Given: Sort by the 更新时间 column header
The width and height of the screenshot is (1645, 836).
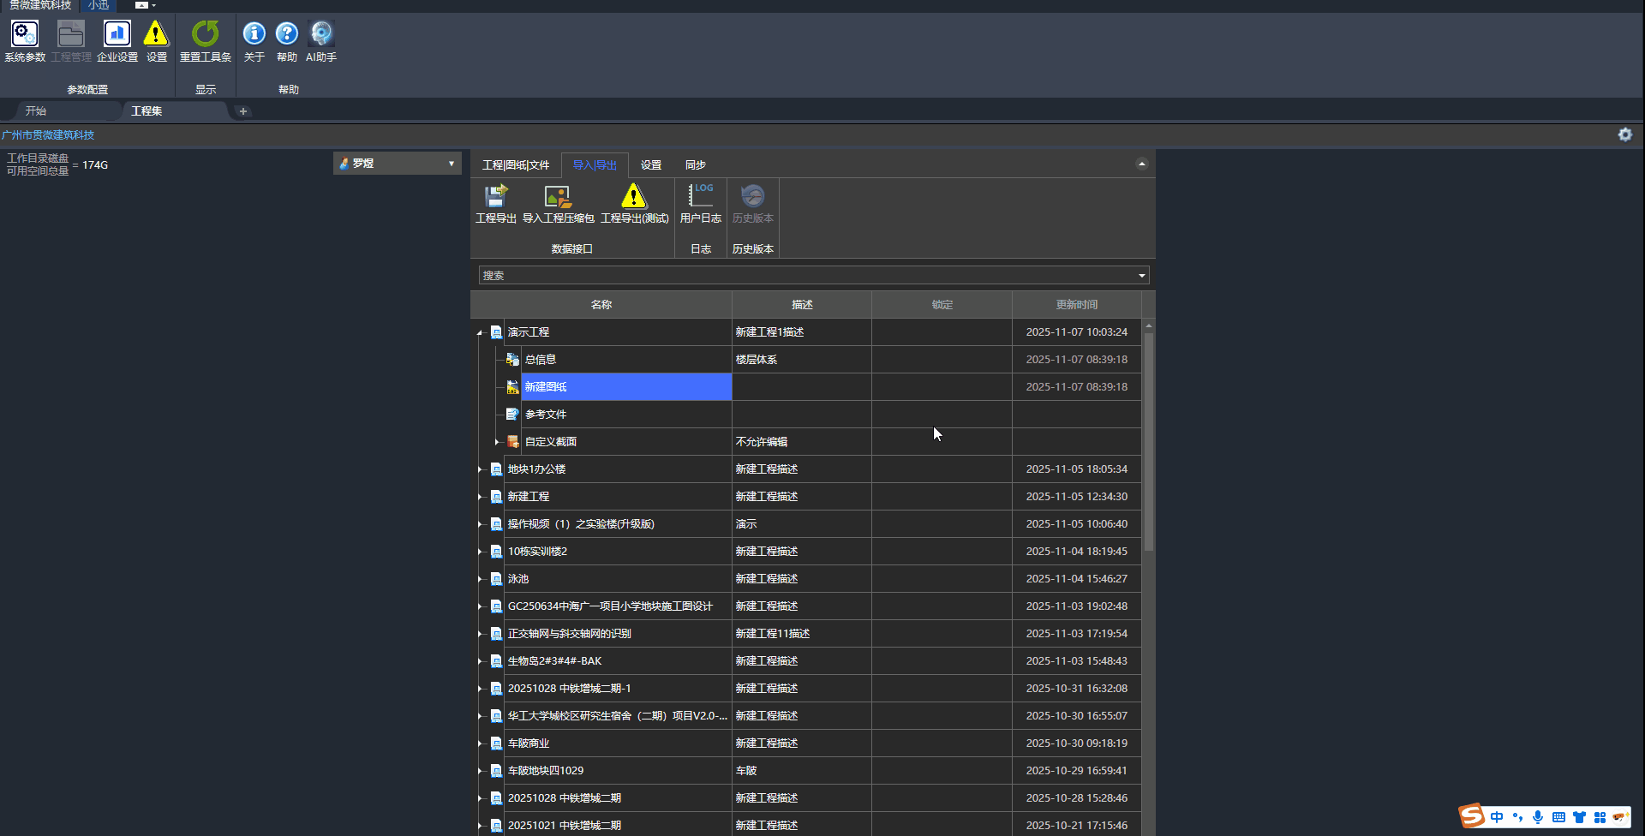Looking at the screenshot, I should (1076, 305).
